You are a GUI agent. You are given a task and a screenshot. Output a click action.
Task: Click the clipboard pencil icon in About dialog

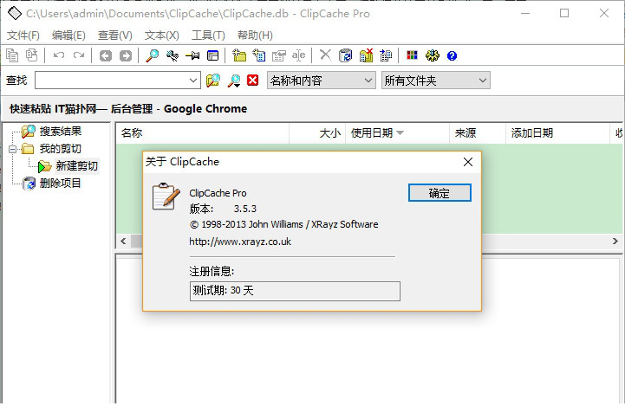[166, 197]
